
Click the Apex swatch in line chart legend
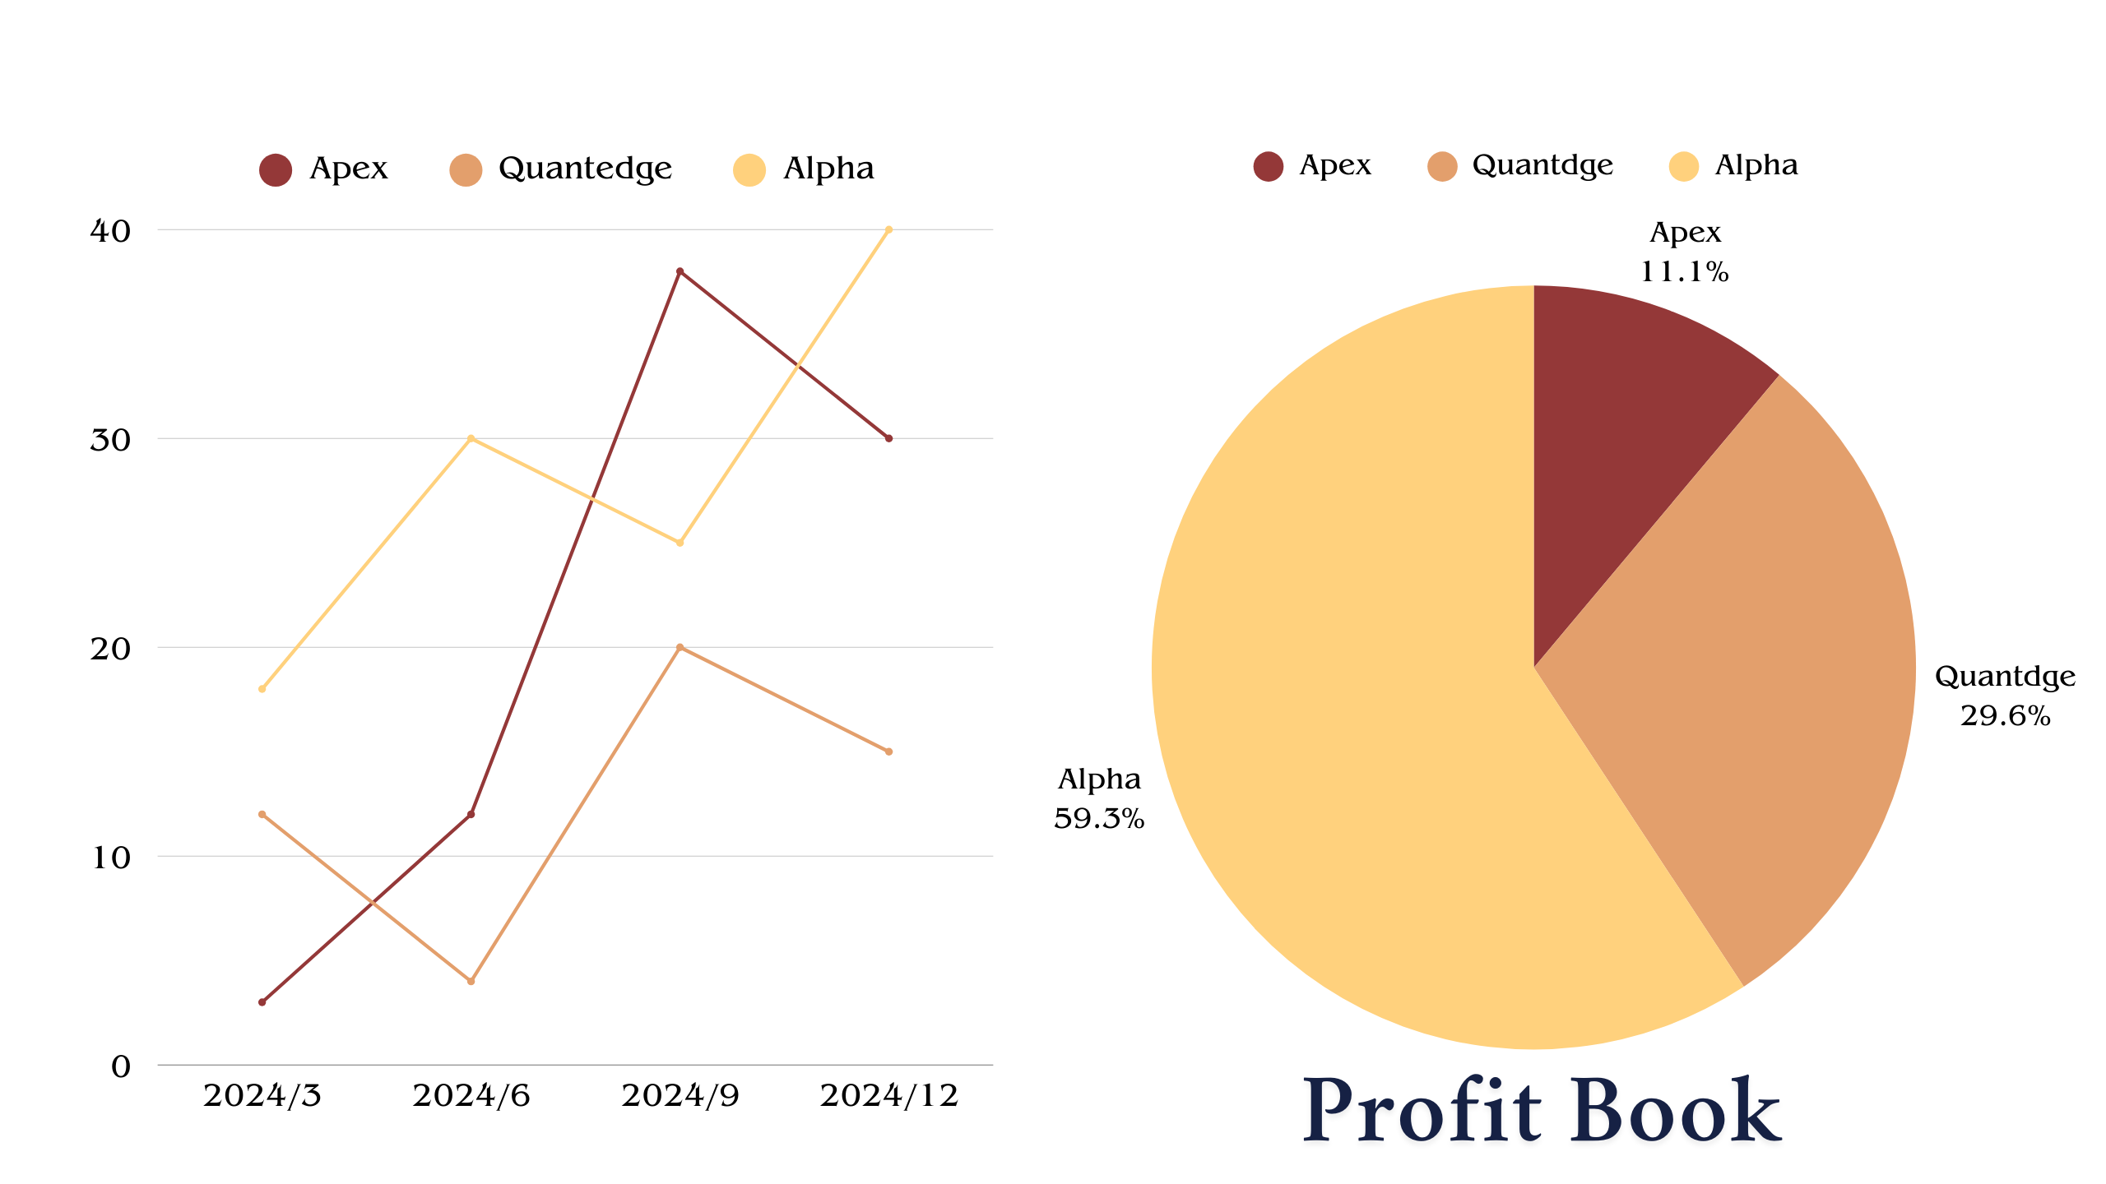coord(276,170)
